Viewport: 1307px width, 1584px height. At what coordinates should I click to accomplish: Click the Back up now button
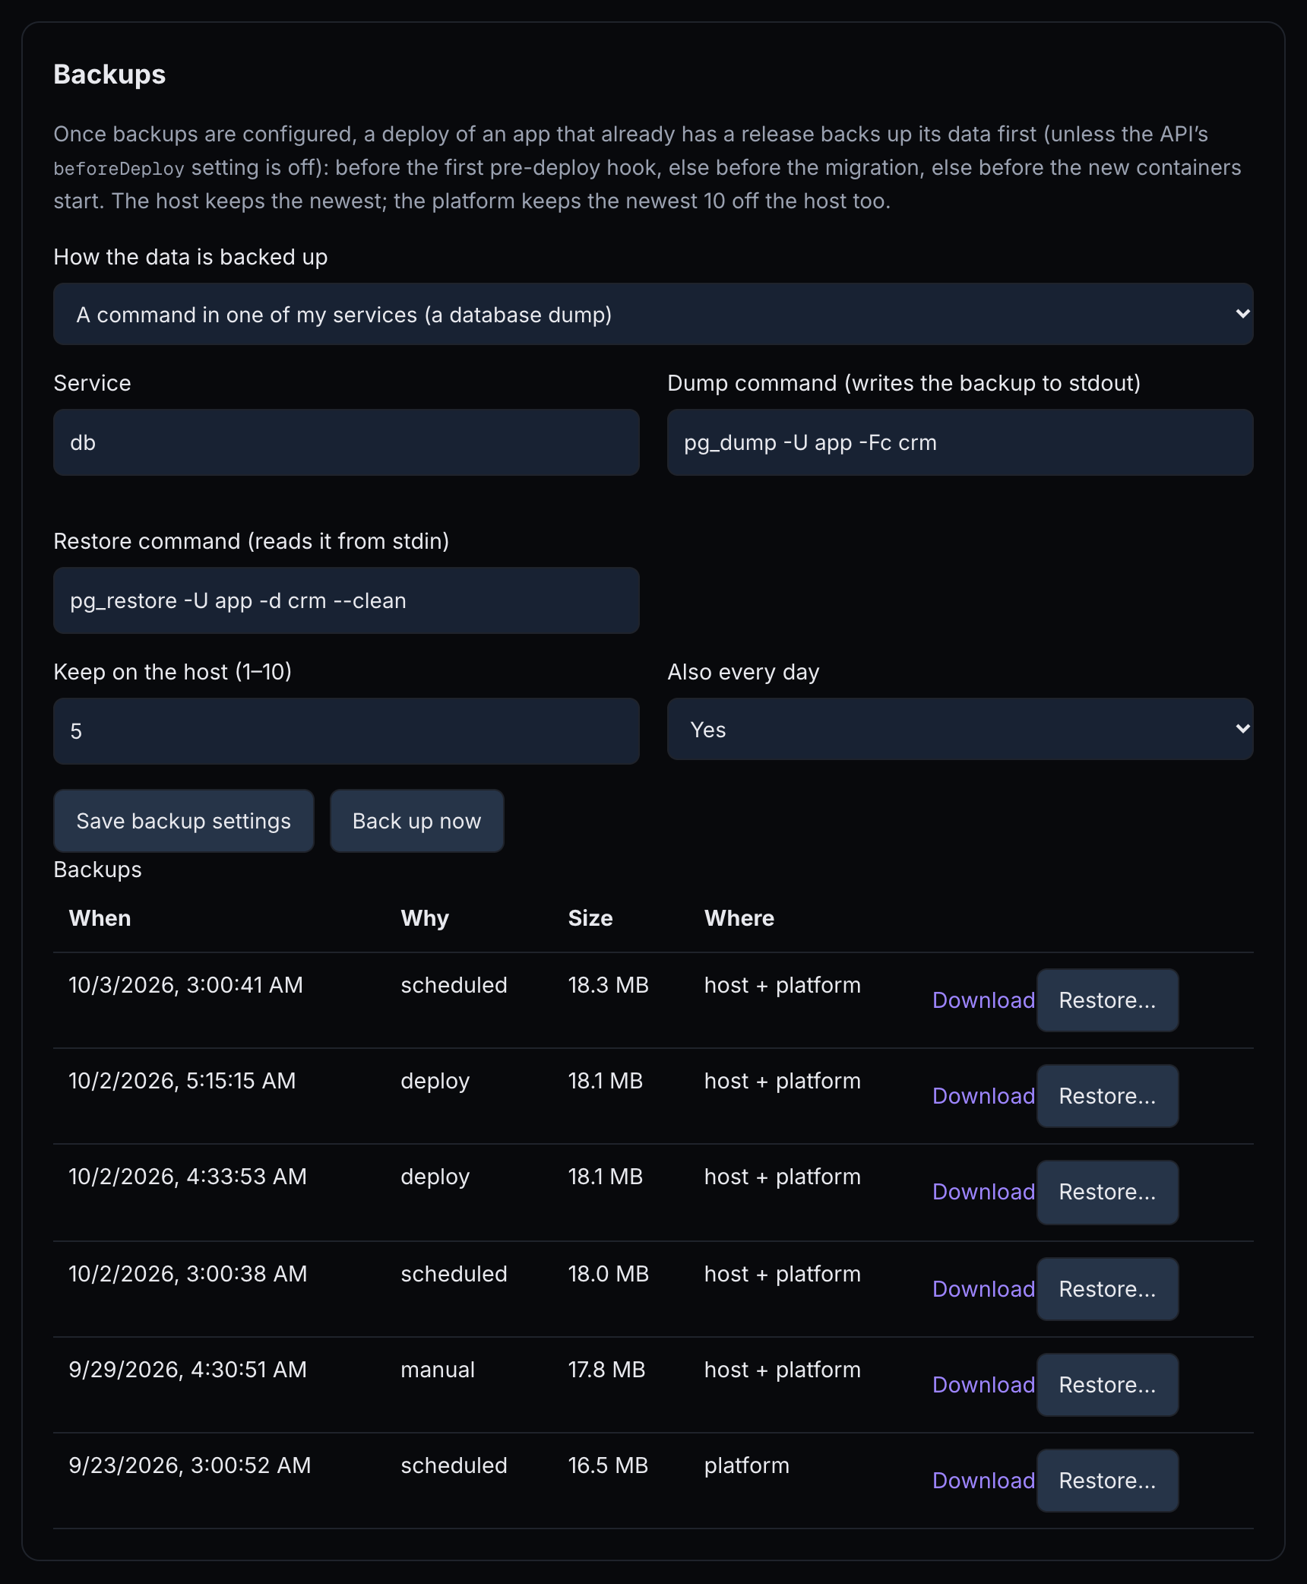click(x=416, y=821)
